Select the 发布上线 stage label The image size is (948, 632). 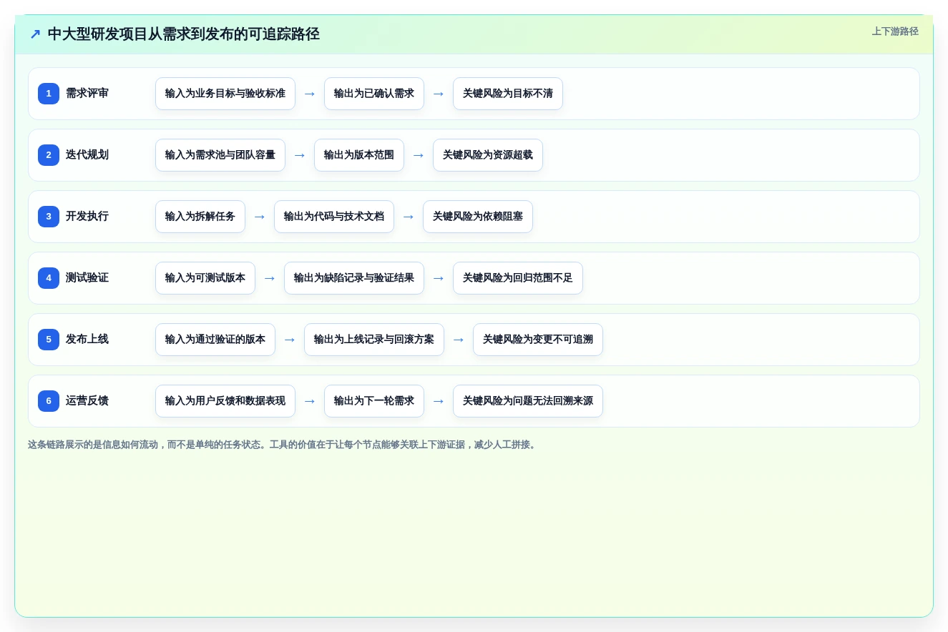coord(87,340)
